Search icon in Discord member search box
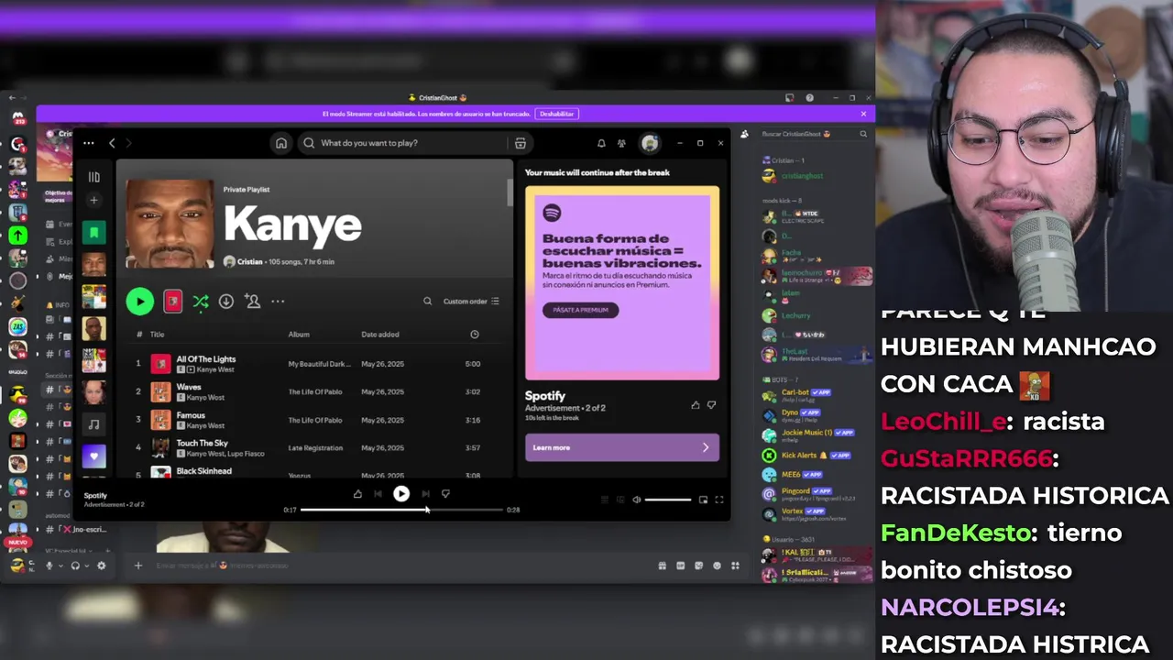 point(863,134)
